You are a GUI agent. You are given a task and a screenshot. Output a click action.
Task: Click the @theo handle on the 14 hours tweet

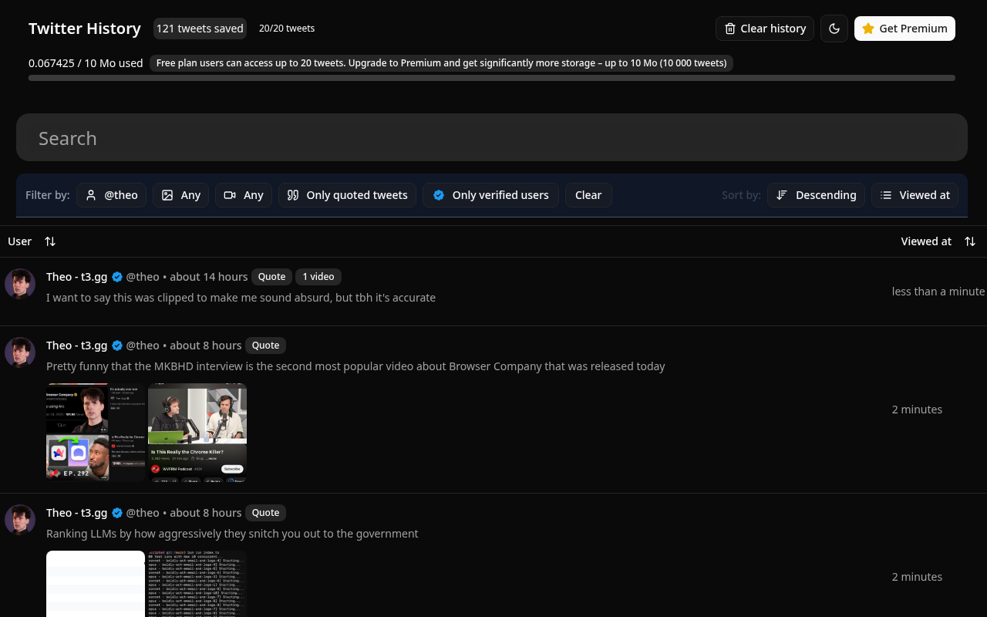[x=143, y=277]
